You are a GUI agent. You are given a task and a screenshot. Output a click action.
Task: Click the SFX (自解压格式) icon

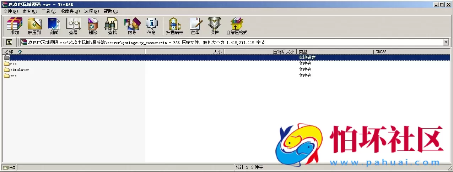point(237,26)
